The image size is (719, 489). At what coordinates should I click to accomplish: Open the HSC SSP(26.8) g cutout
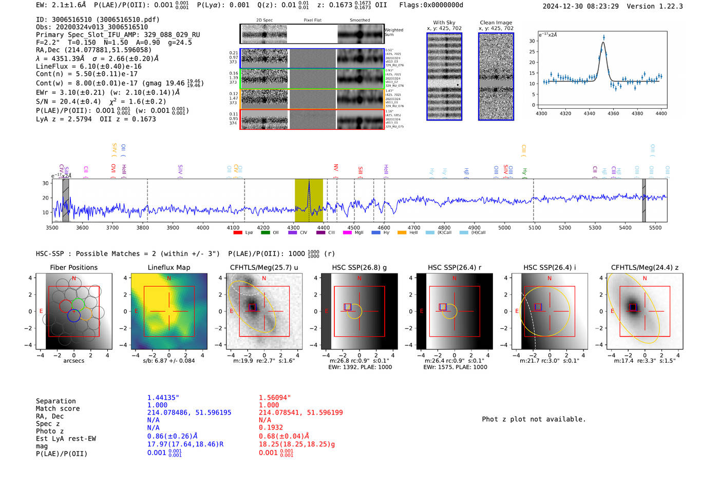[359, 311]
